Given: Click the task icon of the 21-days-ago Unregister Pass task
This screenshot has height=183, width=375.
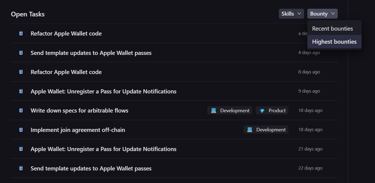Looking at the screenshot, I should coord(21,149).
